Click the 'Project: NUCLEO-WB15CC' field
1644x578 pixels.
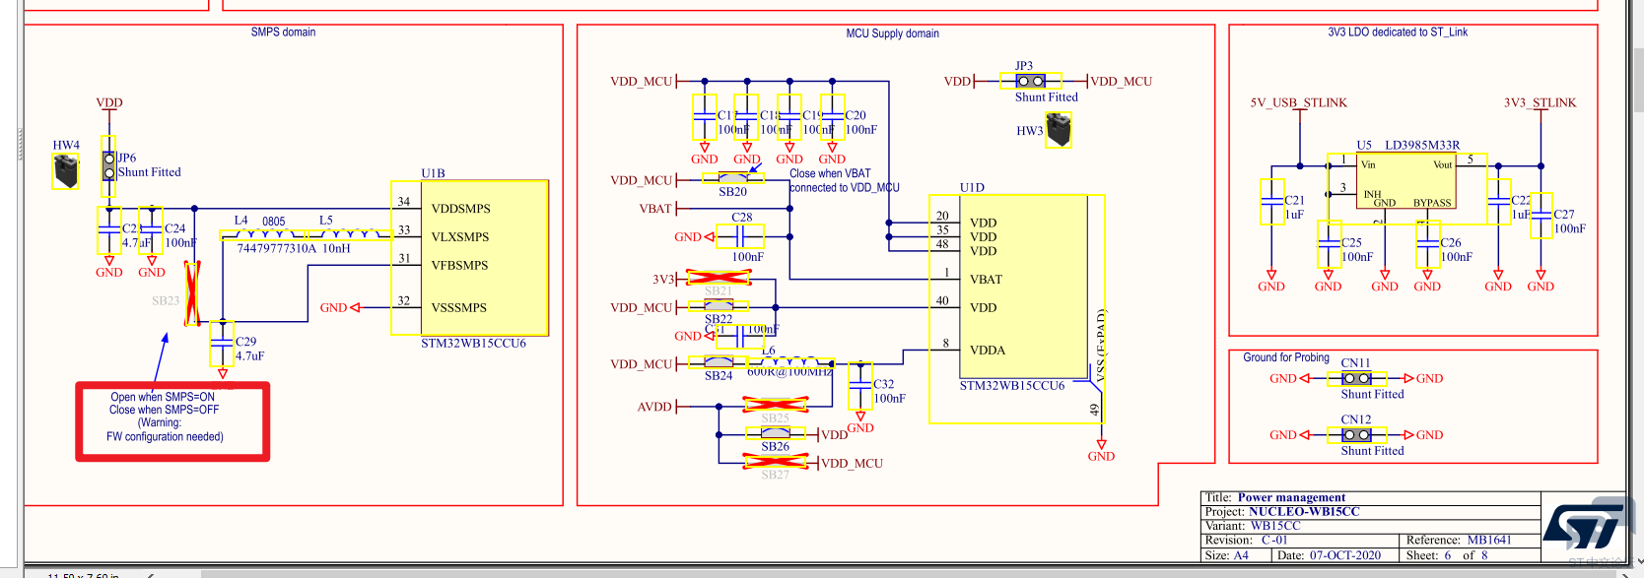[x=1370, y=511]
